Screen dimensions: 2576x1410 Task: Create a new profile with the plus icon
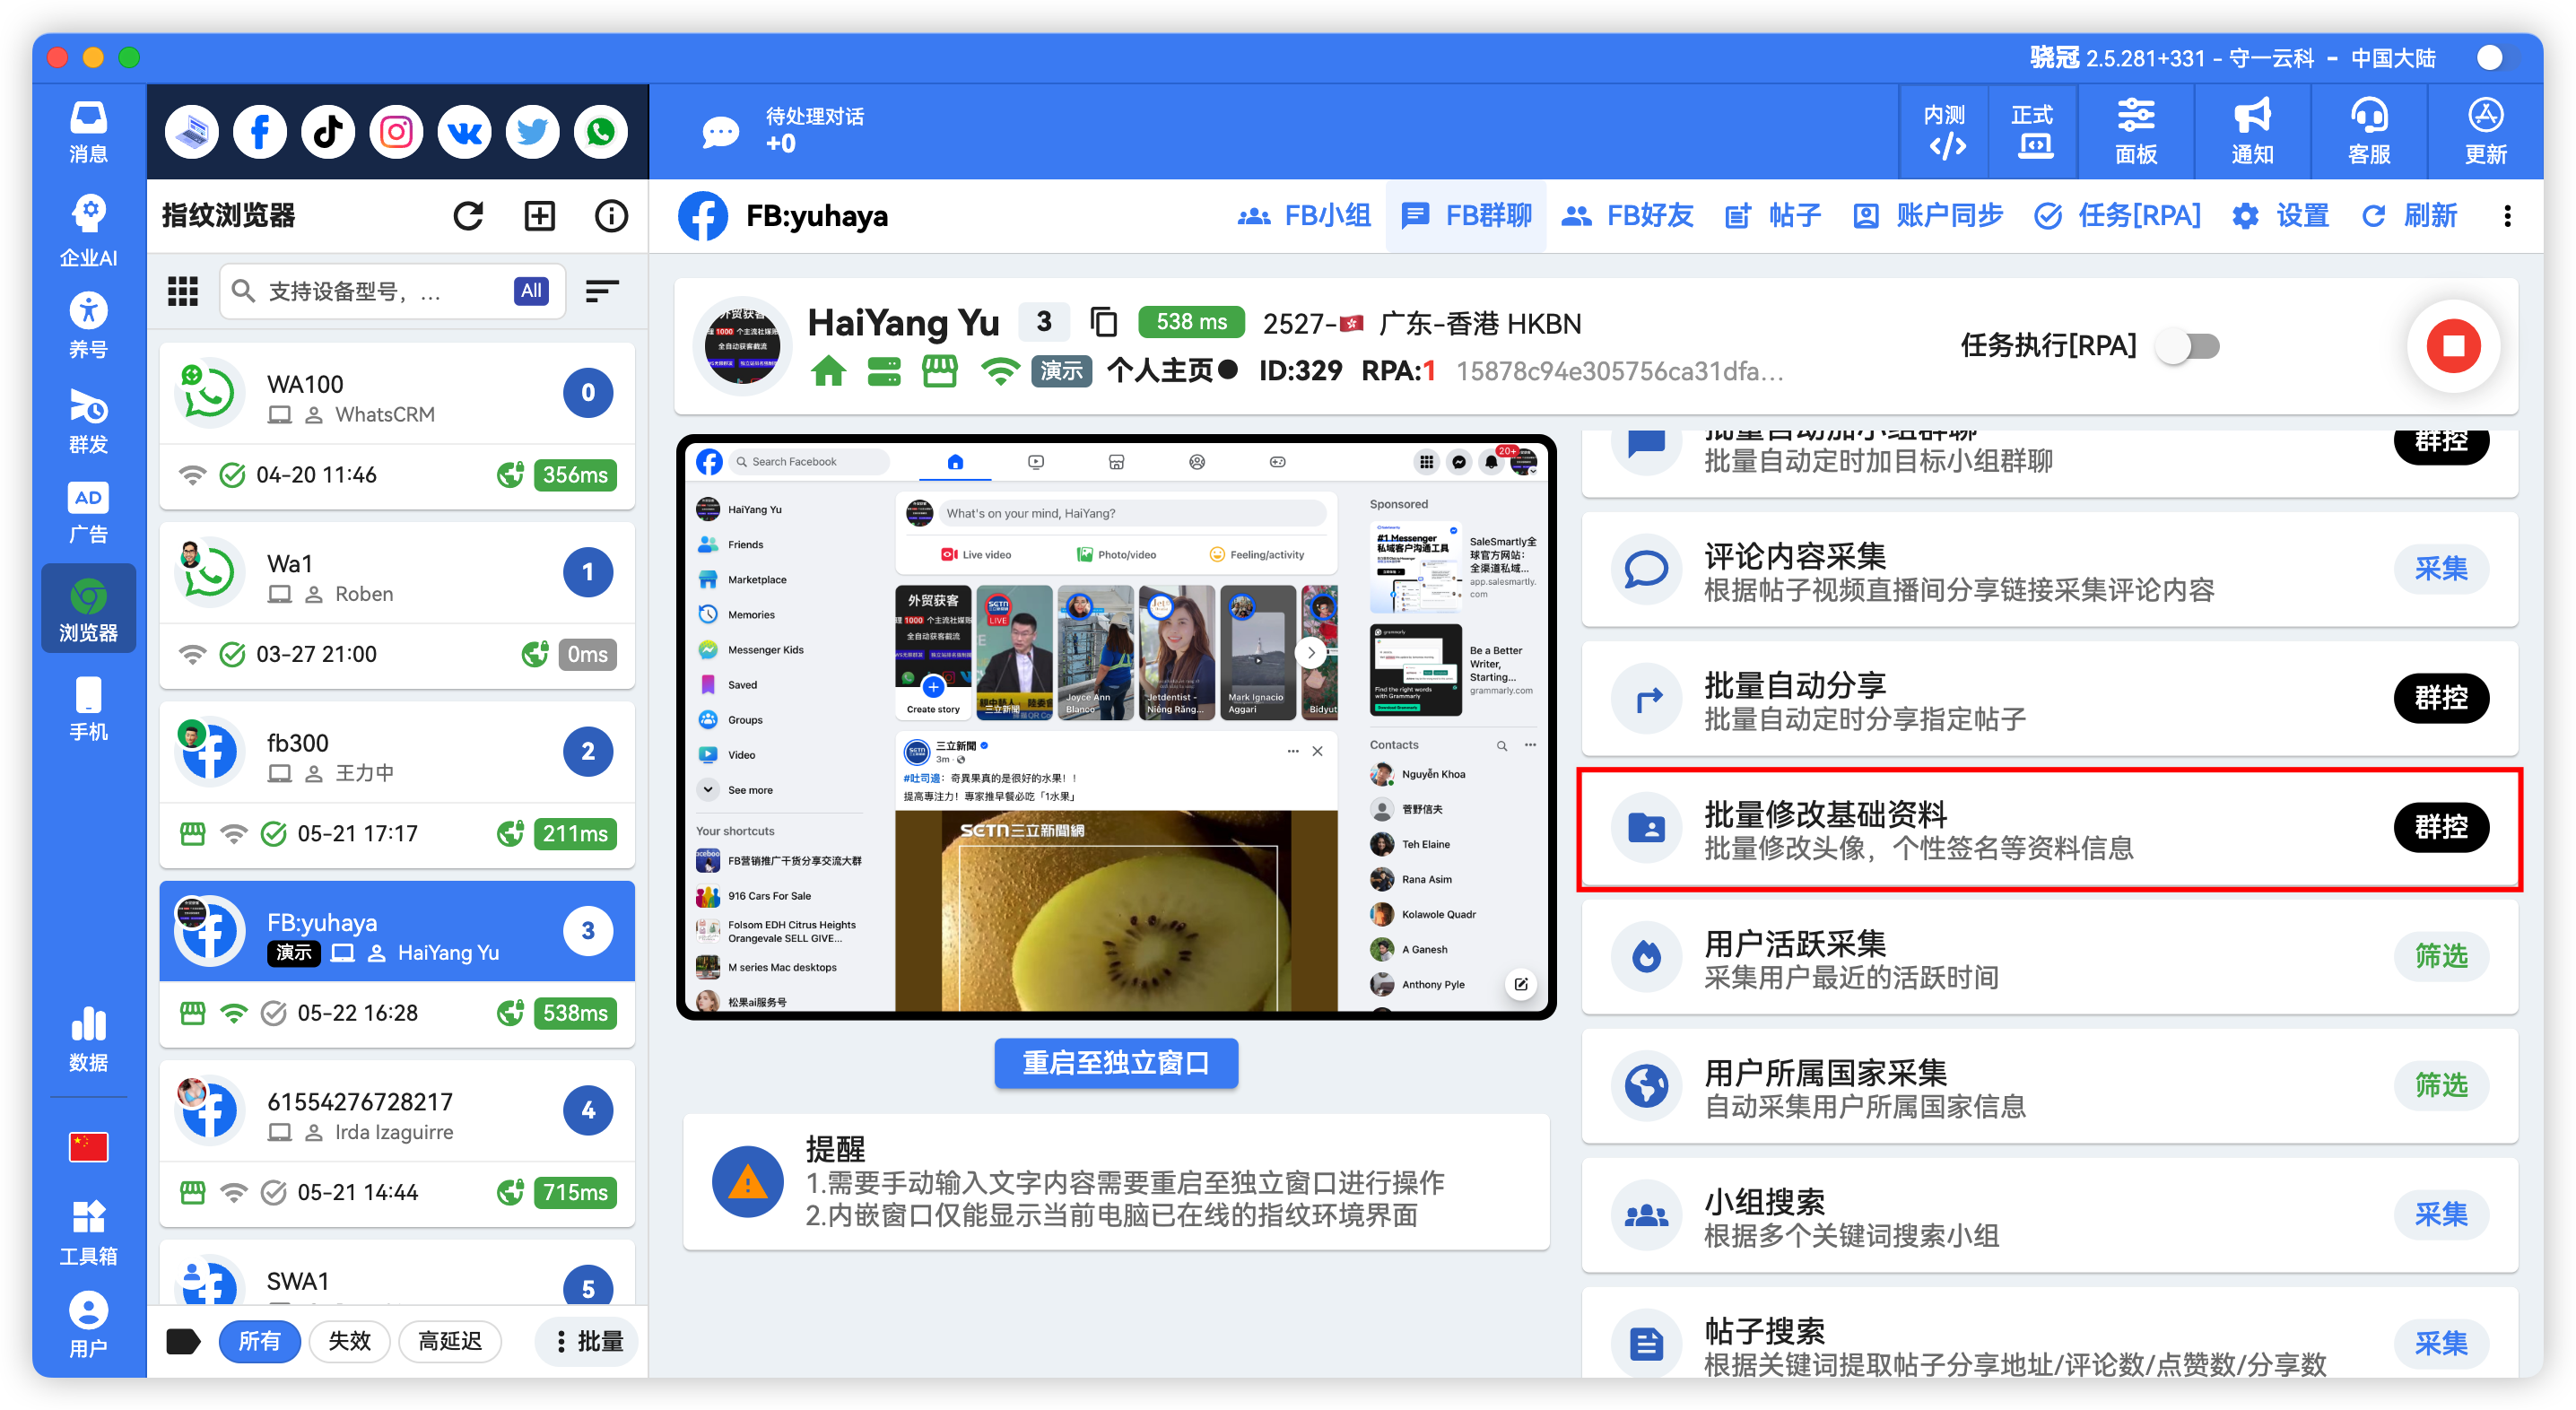[x=539, y=215]
